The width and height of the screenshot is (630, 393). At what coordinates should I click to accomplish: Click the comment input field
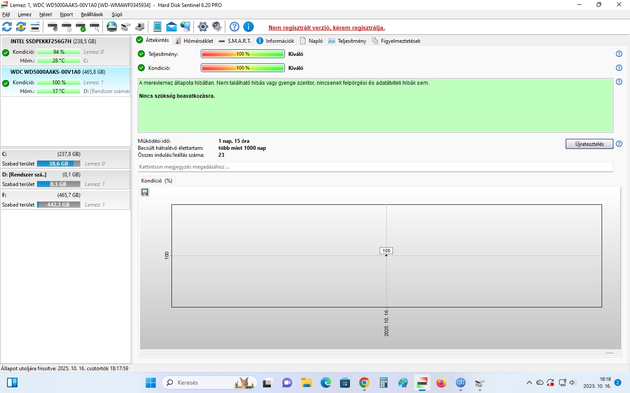[x=375, y=167]
